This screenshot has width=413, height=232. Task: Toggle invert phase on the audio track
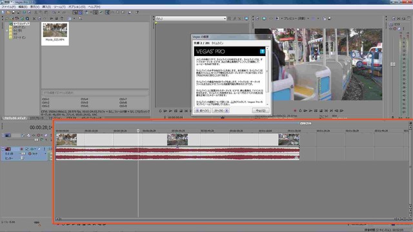click(27, 149)
